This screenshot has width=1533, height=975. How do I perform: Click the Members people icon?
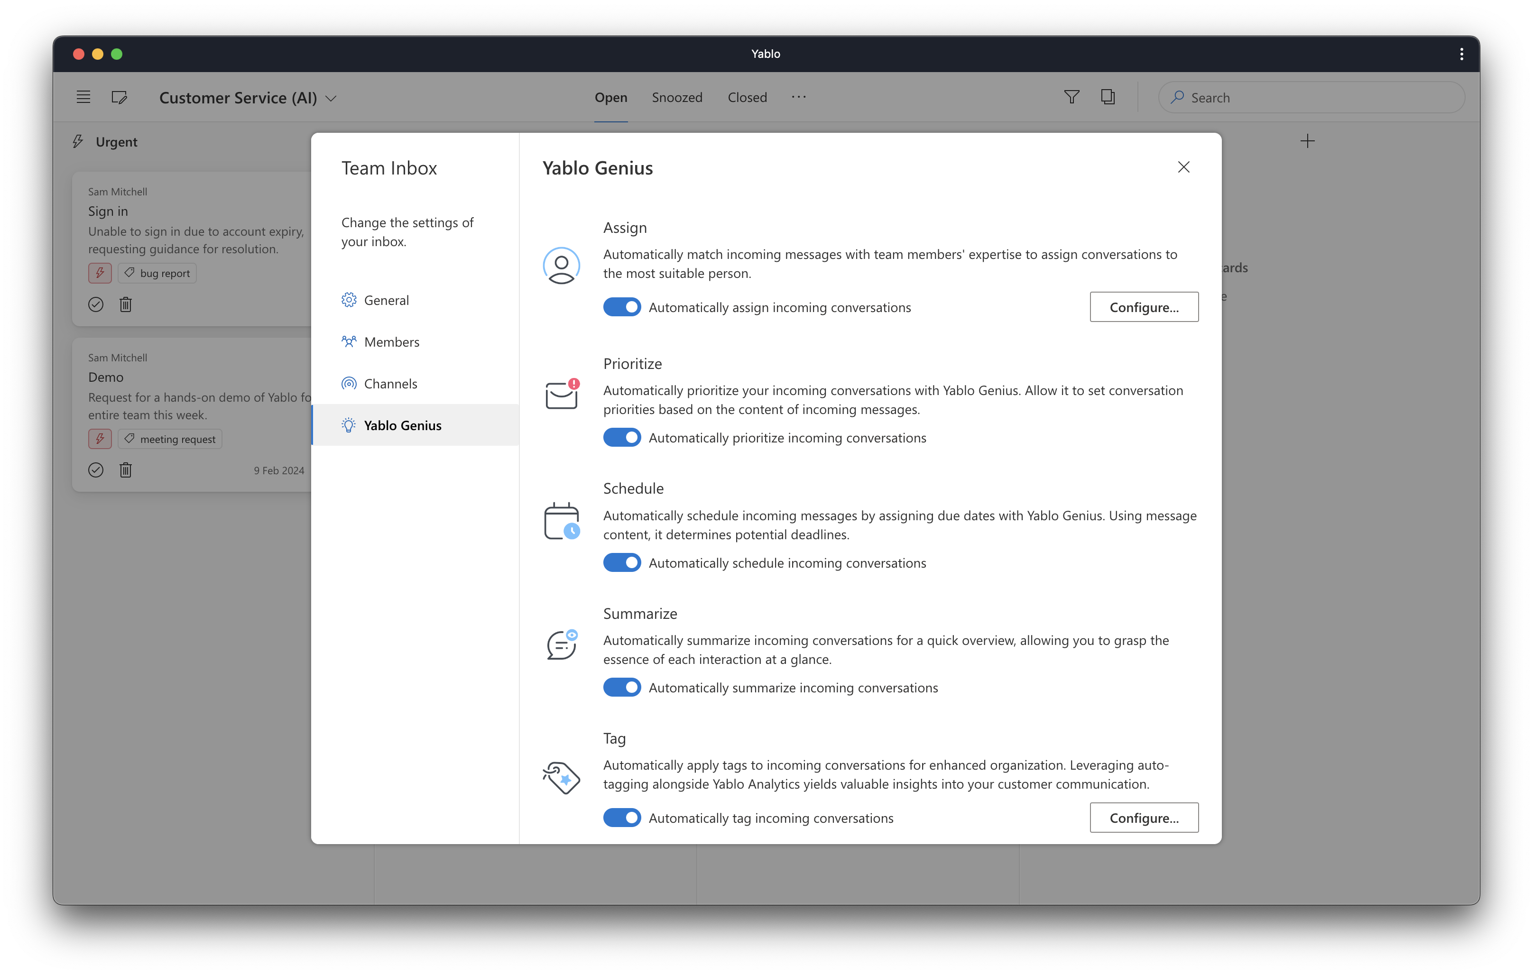[348, 342]
